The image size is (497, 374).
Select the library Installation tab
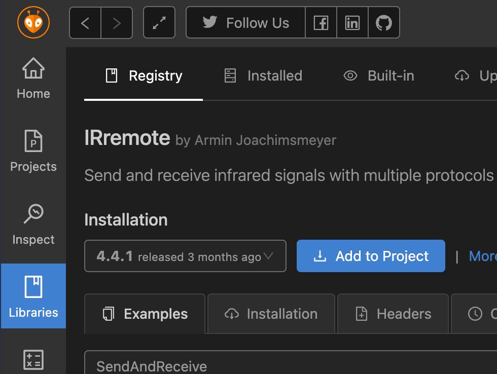pos(271,314)
